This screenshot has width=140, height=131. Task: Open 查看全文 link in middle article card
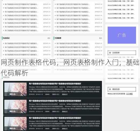click(65, 111)
